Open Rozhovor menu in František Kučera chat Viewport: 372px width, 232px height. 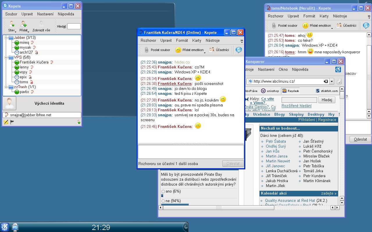(148, 40)
